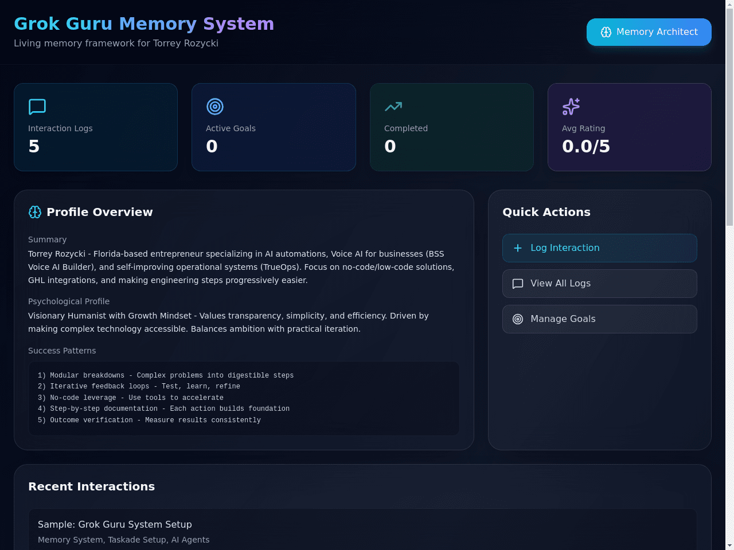Viewport: 734px width, 550px height.
Task: Open Manage Goals
Action: click(600, 319)
